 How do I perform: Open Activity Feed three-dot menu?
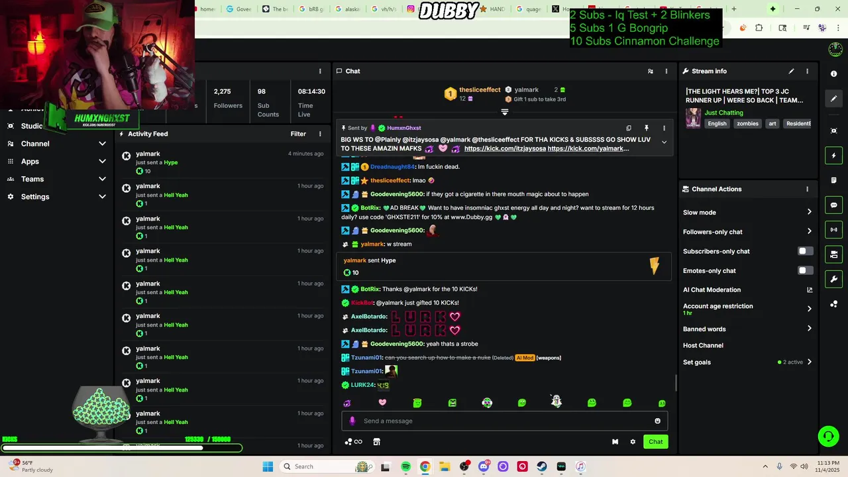point(320,134)
